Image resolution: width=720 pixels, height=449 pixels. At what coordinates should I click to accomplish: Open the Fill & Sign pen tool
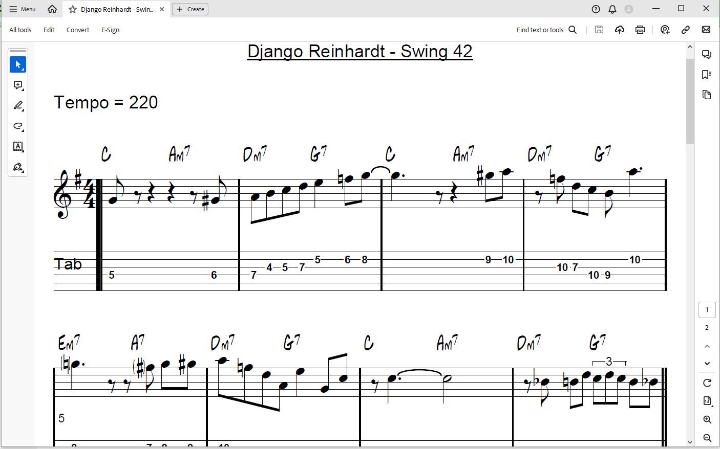pos(18,167)
